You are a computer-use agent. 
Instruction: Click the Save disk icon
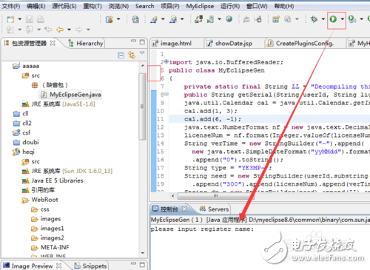(x=30, y=19)
